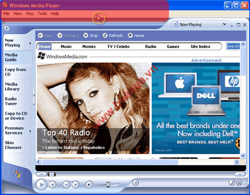Open the Music page link

tap(66, 47)
